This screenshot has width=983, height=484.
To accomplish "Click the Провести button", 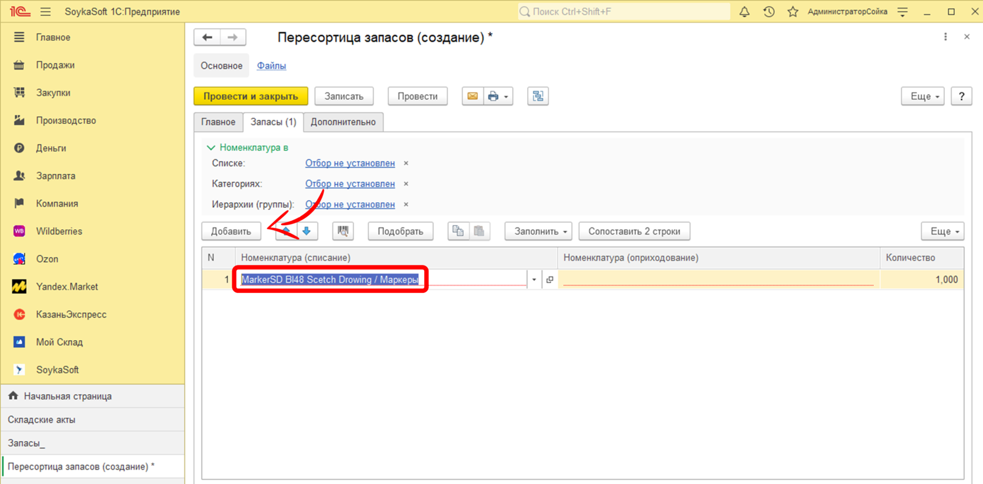I will pos(418,96).
